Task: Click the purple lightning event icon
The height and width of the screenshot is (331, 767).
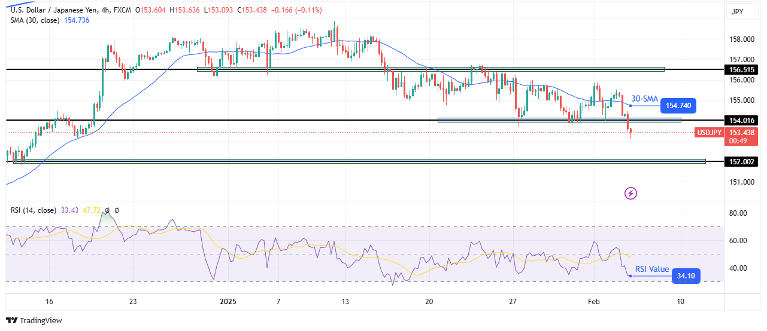Action: tap(630, 193)
